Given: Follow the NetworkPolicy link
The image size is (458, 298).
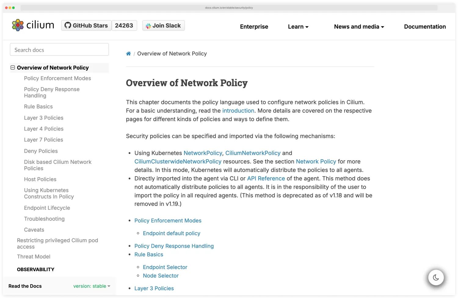Looking at the screenshot, I should pyautogui.click(x=203, y=153).
